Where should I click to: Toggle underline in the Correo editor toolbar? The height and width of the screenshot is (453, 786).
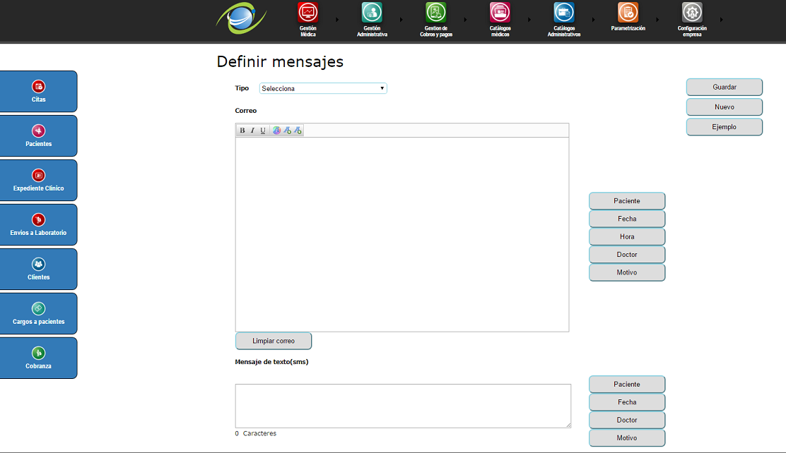tap(263, 131)
